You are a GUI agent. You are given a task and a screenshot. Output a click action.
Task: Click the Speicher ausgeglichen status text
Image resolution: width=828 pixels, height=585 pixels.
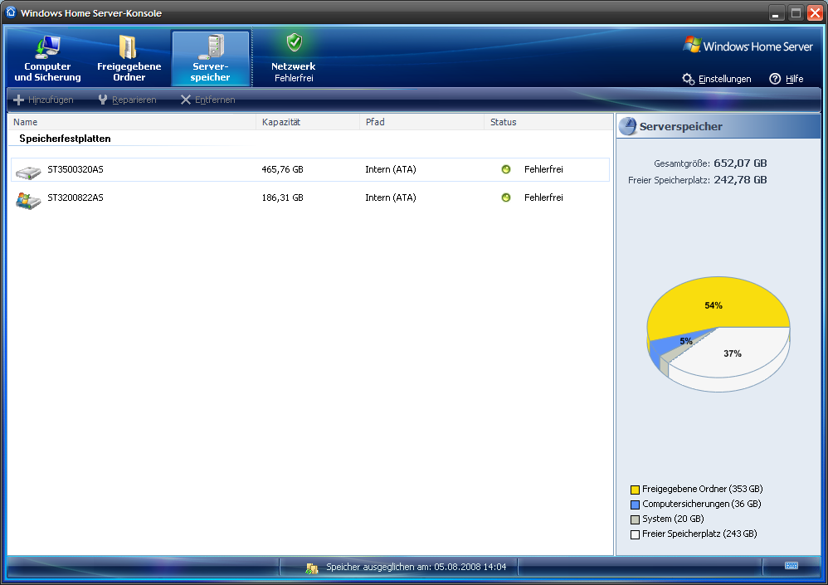point(416,567)
